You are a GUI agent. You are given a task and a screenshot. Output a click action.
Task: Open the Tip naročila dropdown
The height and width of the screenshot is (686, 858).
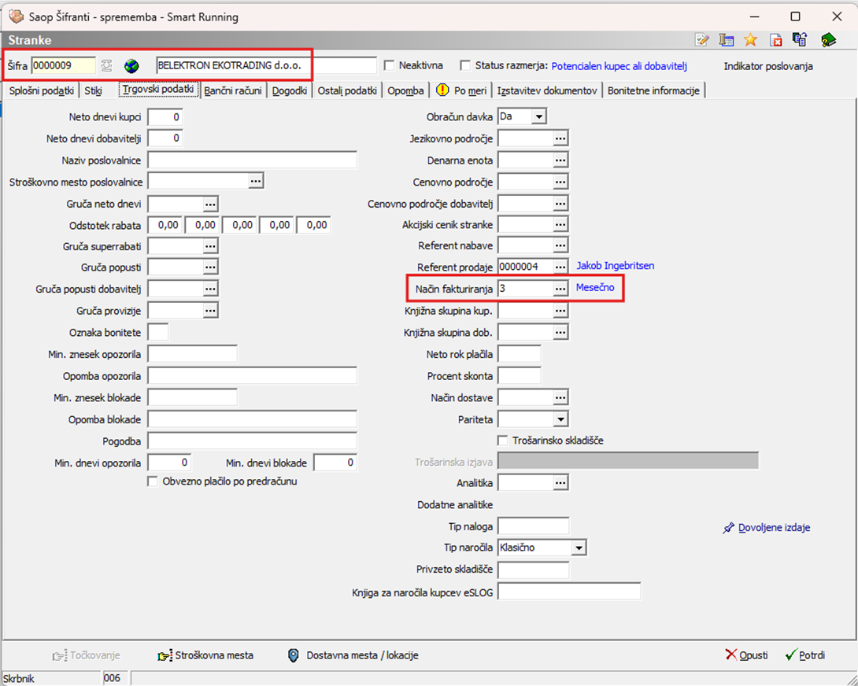[579, 548]
